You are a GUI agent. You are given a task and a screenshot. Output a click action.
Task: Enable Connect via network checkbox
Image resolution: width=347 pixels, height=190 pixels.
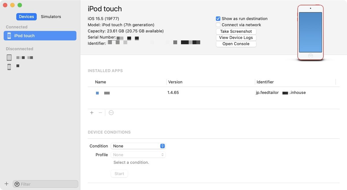click(x=218, y=25)
